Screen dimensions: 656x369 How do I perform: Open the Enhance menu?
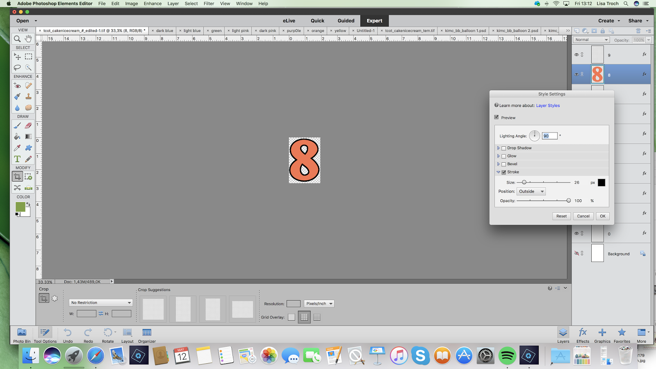tap(153, 3)
